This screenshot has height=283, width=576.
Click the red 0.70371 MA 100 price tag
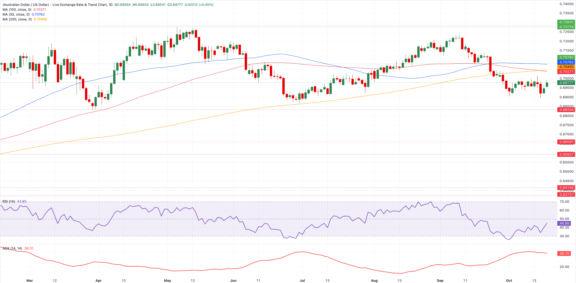pos(566,72)
